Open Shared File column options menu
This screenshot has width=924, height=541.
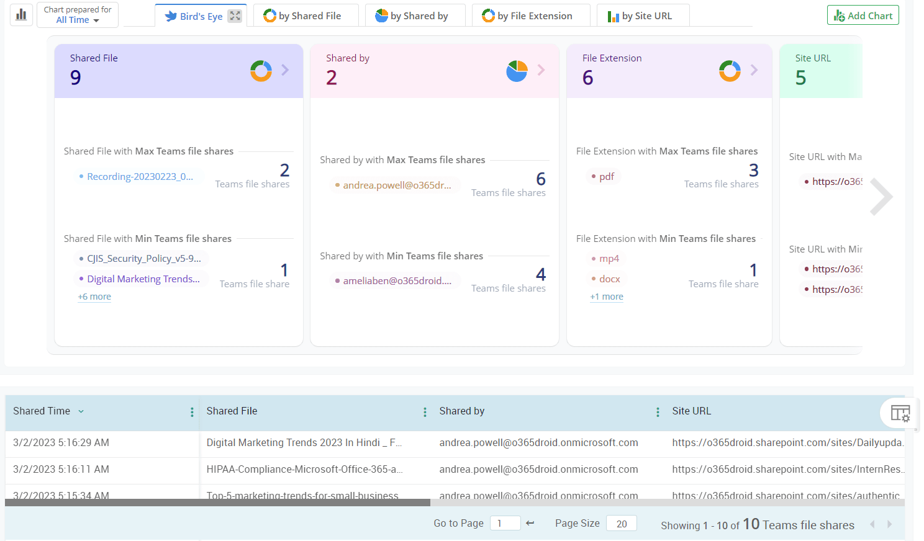(425, 412)
